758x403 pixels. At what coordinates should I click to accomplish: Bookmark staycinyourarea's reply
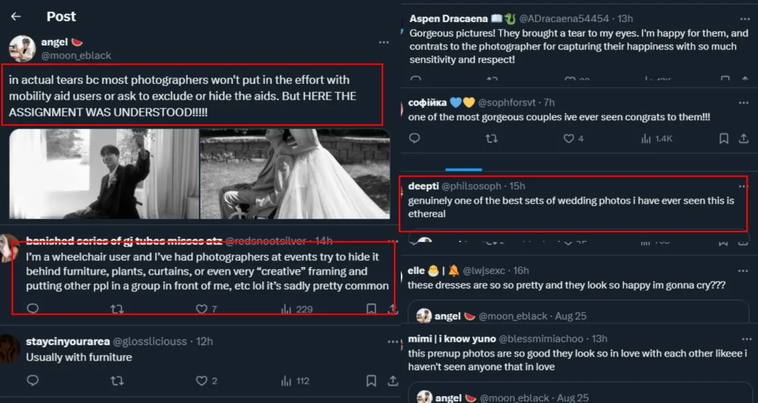click(x=371, y=380)
